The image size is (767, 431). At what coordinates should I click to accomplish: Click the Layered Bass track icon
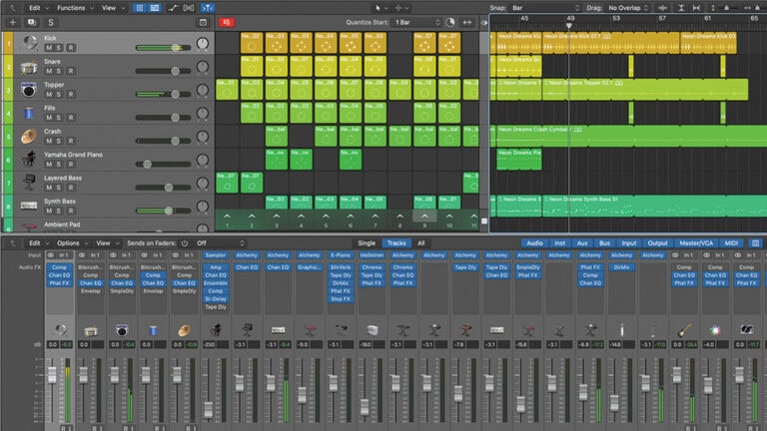pyautogui.click(x=29, y=183)
